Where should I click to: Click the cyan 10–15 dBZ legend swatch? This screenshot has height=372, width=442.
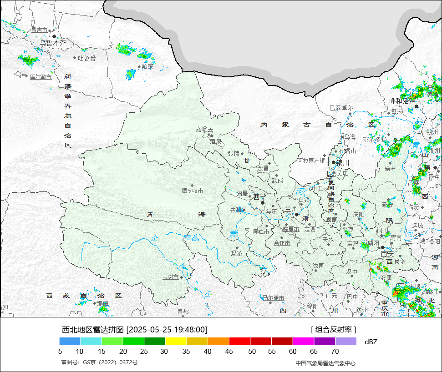pyautogui.click(x=91, y=341)
